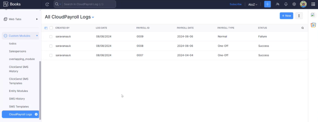Click the New button
The image size is (318, 122).
[286, 16]
